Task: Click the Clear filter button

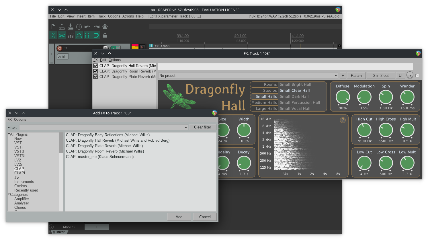Action: pyautogui.click(x=202, y=127)
